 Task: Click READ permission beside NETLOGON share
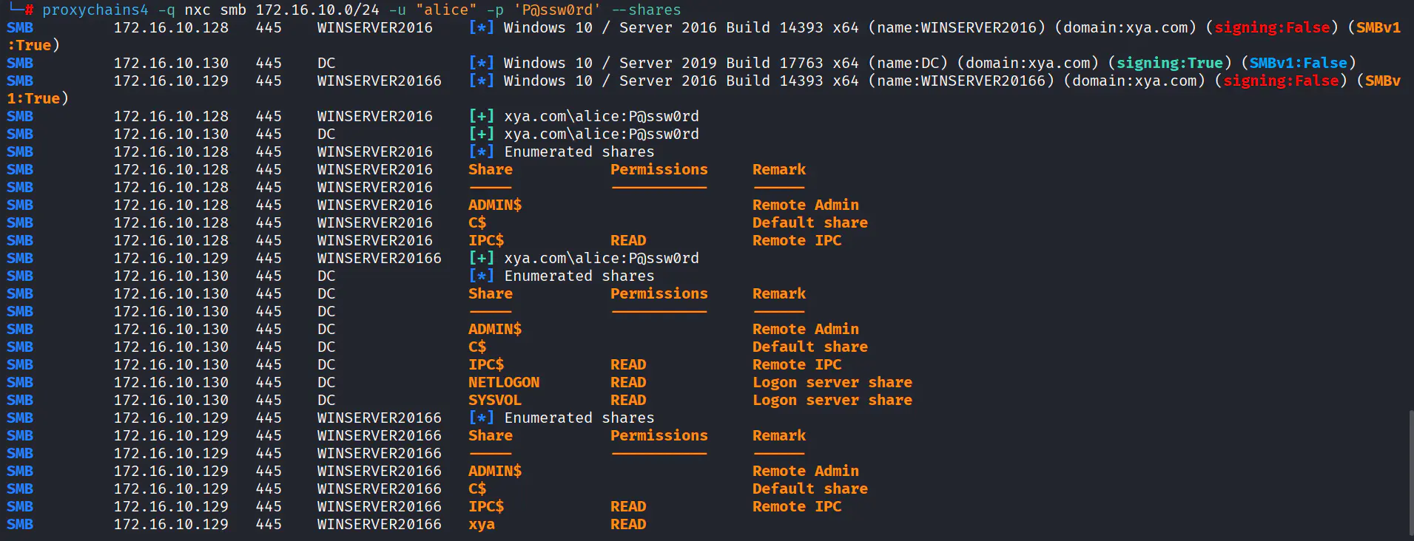[x=627, y=382]
